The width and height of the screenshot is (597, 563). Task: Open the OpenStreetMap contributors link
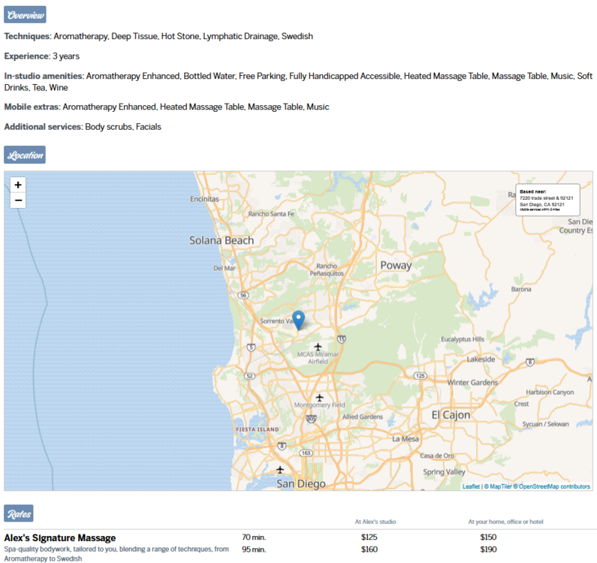click(x=554, y=486)
